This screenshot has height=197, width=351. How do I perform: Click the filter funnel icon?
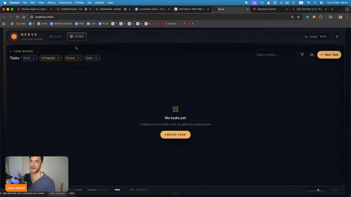(302, 55)
